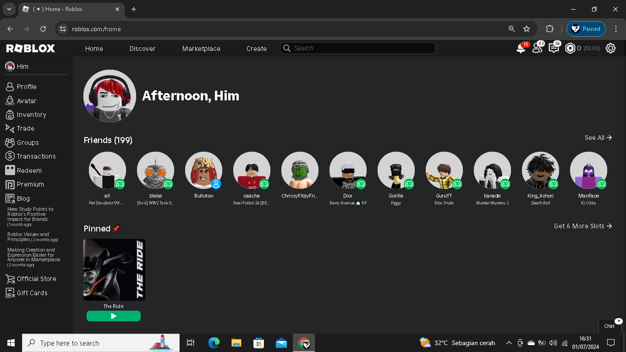This screenshot has height=352, width=626.
Task: Click the Him user avatar in sidebar
Action: (10, 66)
